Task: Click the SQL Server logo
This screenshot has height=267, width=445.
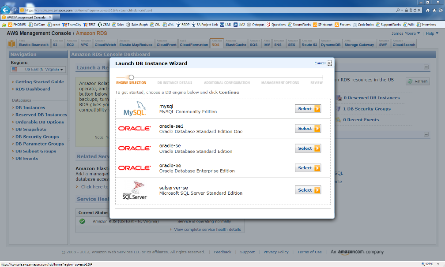Action: click(135, 190)
